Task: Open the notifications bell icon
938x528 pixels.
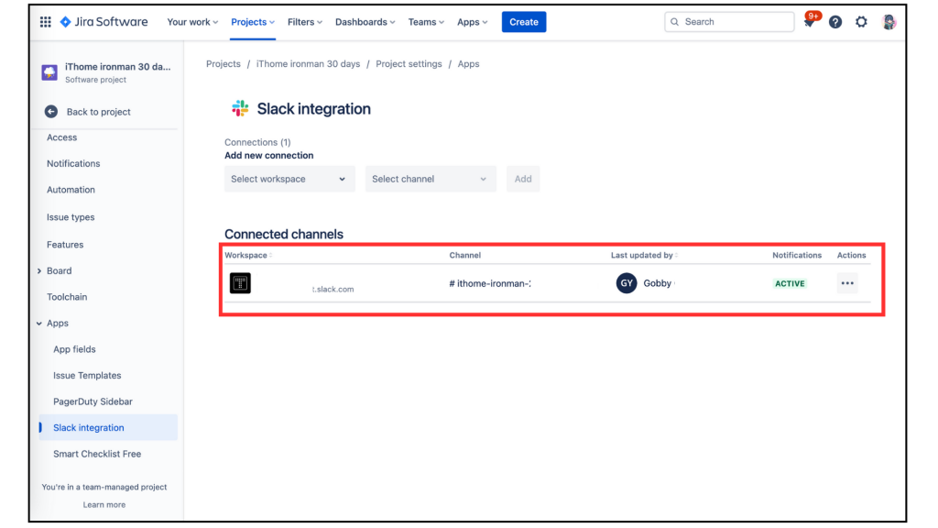Action: click(x=810, y=22)
